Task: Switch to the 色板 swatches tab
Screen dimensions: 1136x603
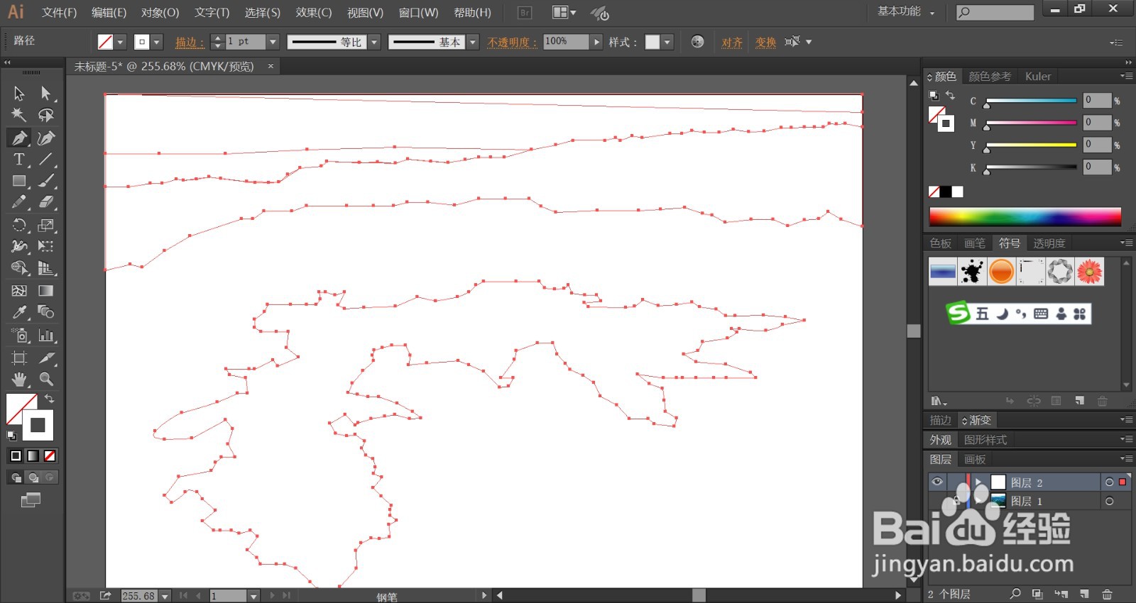Action: click(x=941, y=243)
